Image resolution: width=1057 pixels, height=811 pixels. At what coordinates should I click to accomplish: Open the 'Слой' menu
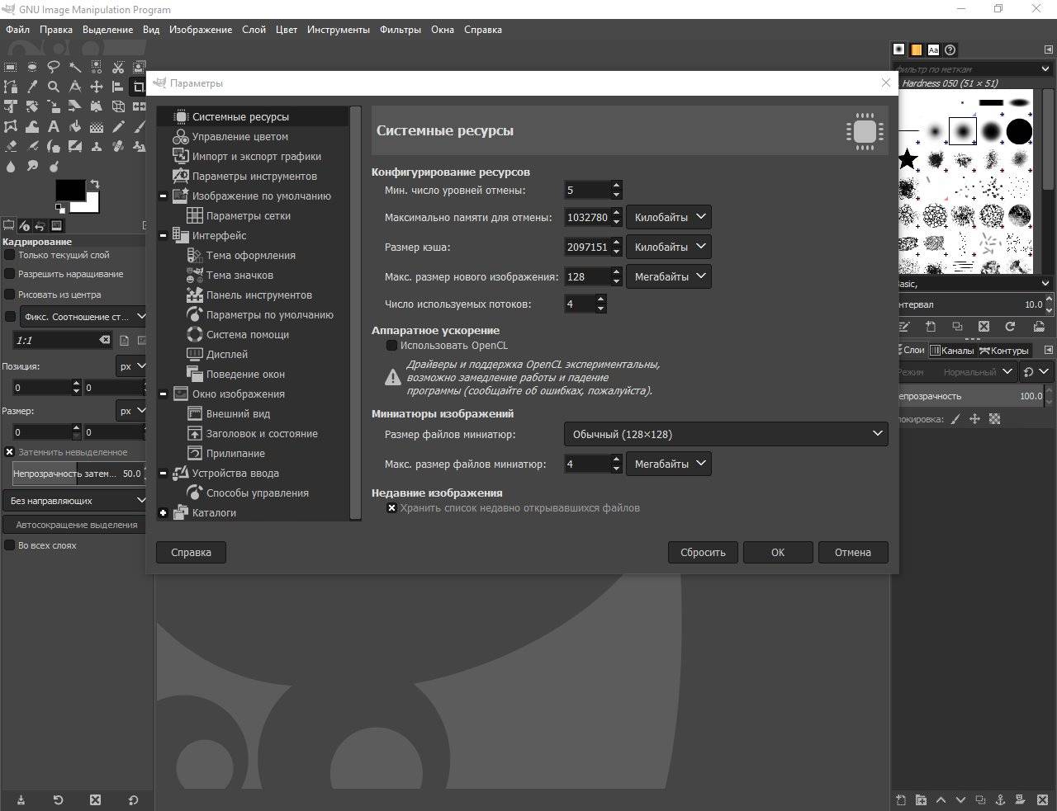254,30
